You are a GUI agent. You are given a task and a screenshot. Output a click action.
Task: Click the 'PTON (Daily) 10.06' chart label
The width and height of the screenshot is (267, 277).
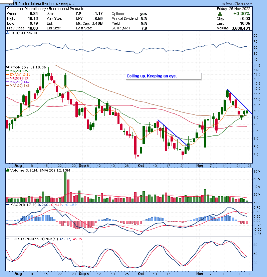coord(28,67)
